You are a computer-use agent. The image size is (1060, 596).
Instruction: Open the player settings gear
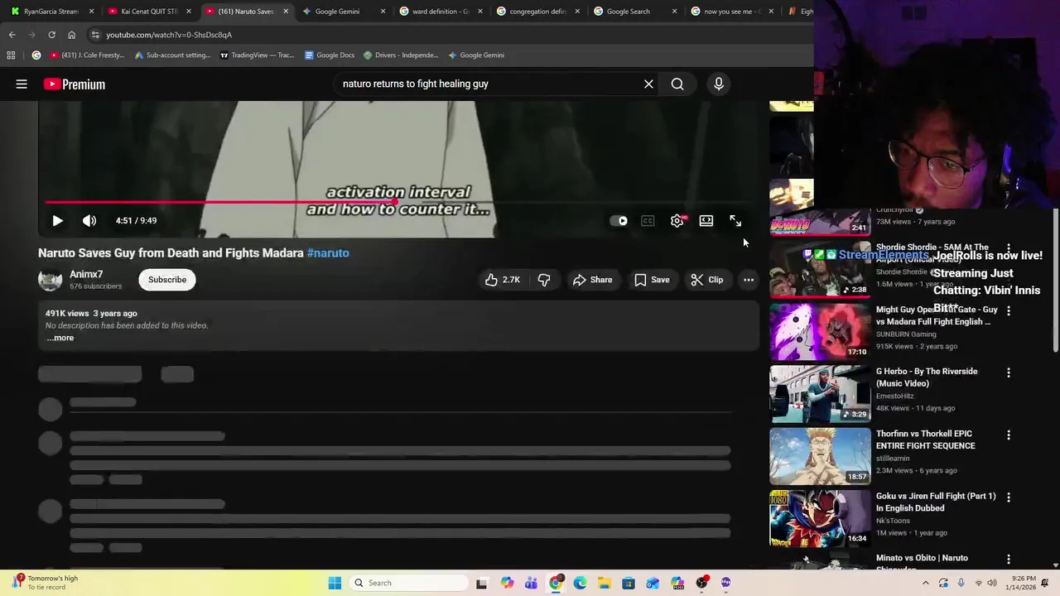pos(677,221)
